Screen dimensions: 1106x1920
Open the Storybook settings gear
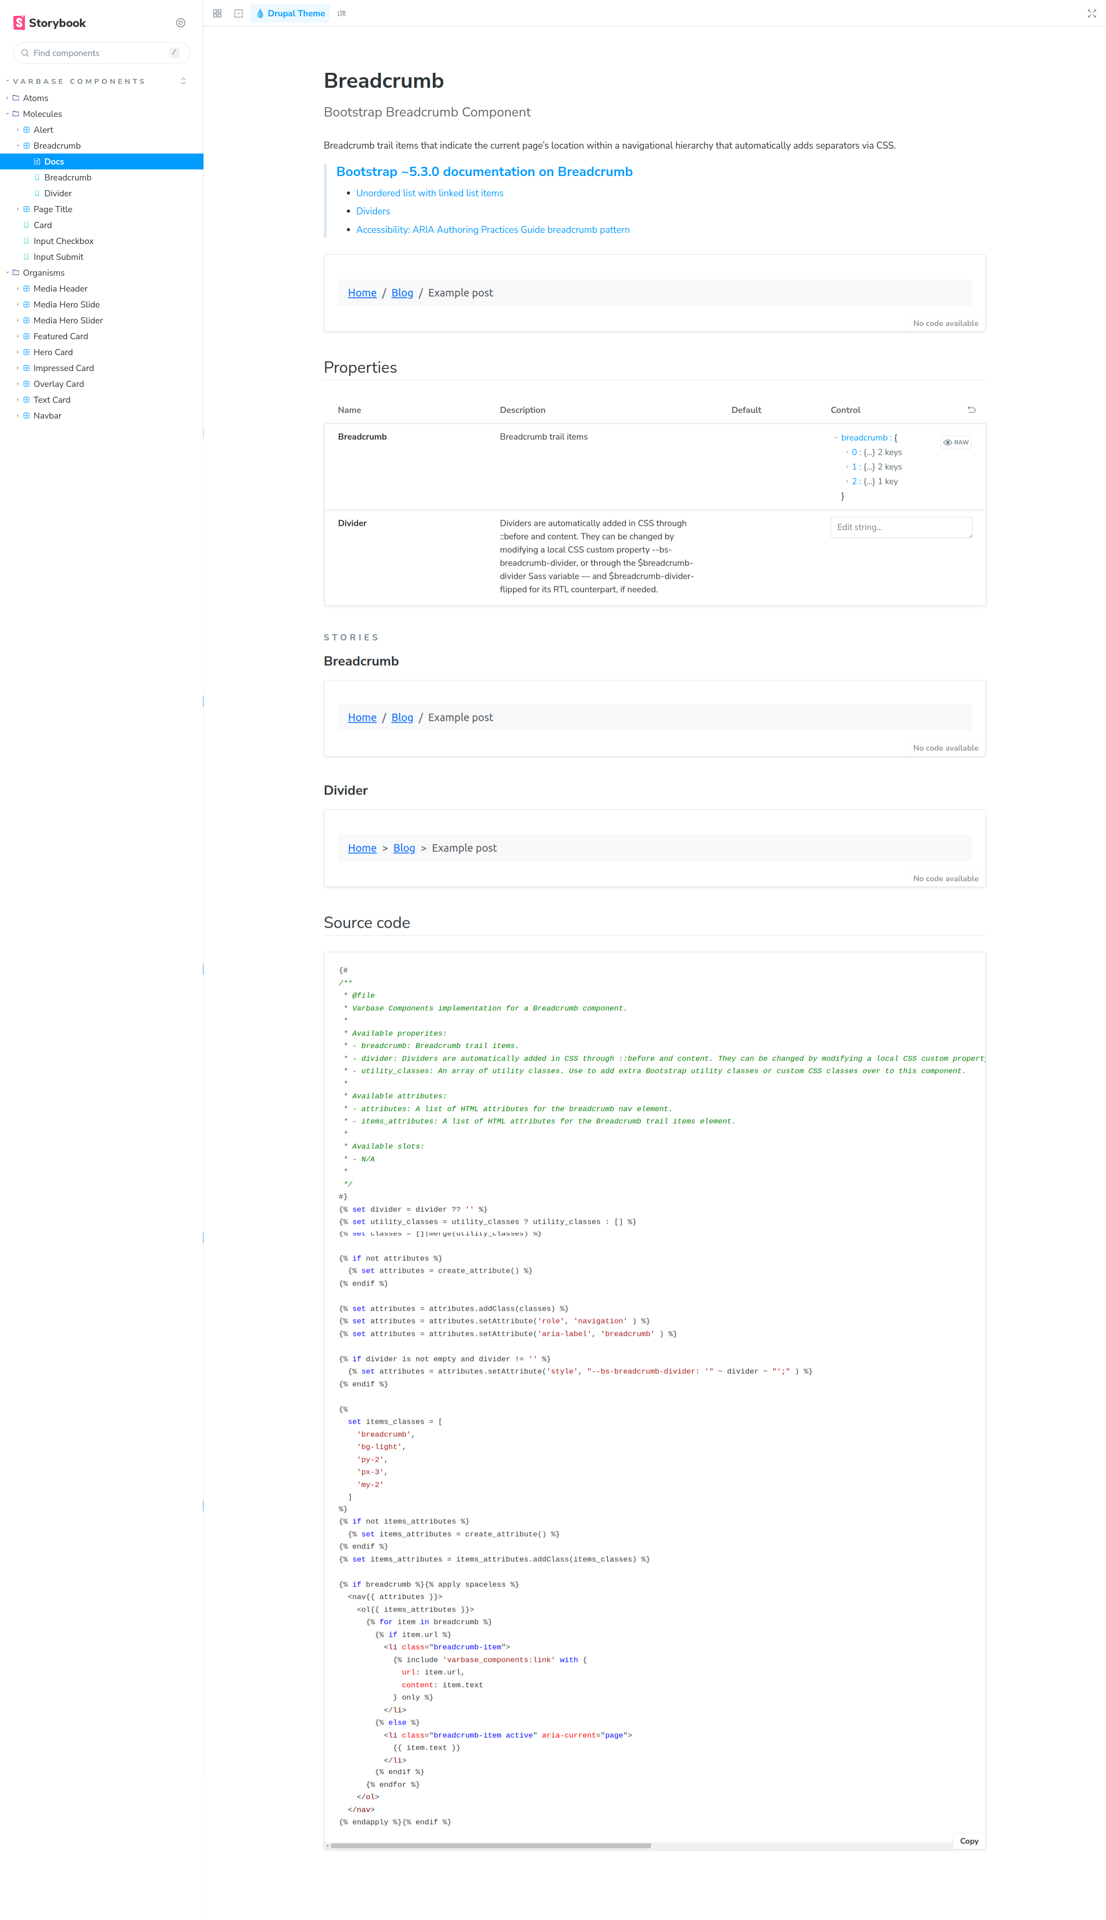click(x=180, y=23)
